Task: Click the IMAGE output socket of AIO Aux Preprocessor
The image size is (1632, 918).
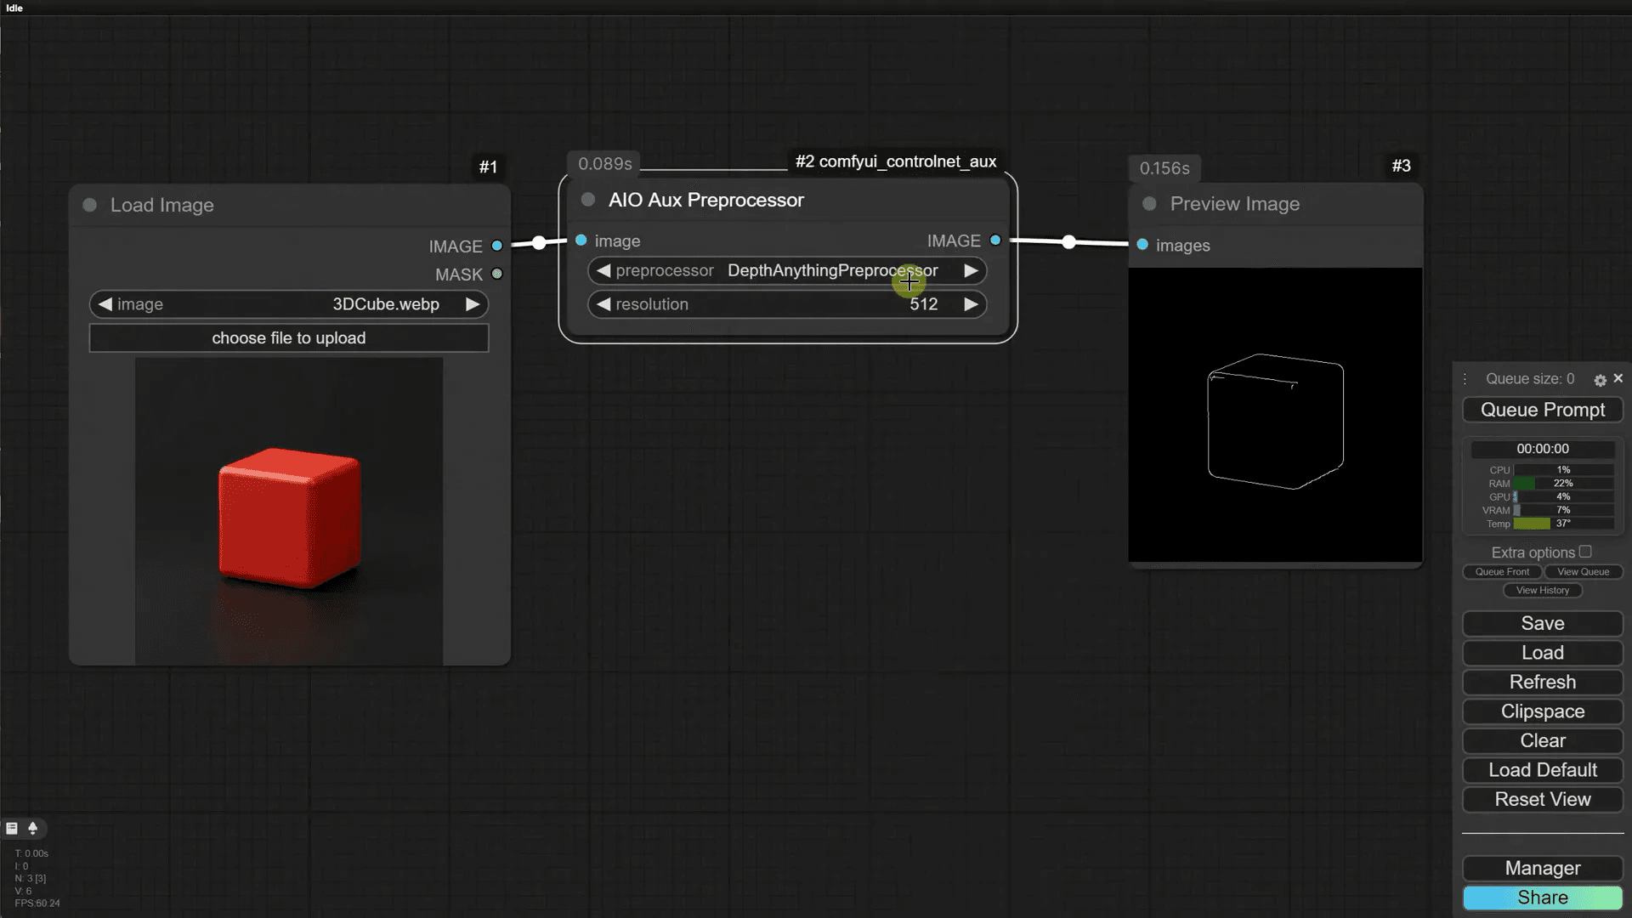Action: tap(995, 241)
